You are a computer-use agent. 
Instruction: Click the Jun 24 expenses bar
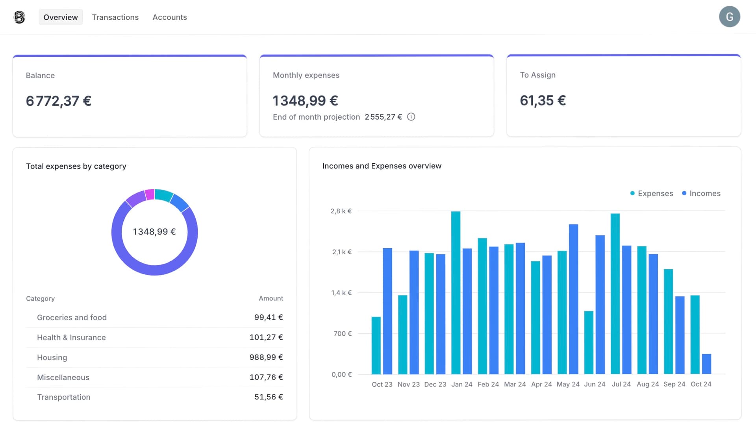click(x=589, y=342)
